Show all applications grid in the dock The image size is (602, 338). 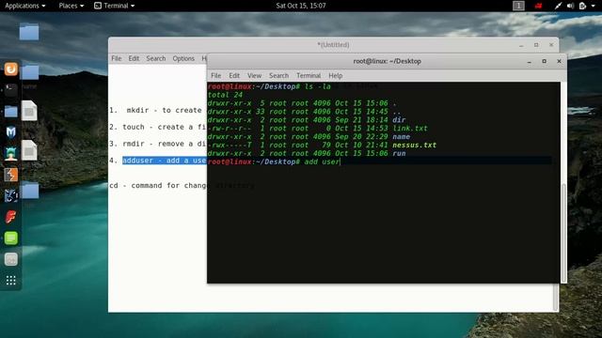[11, 281]
